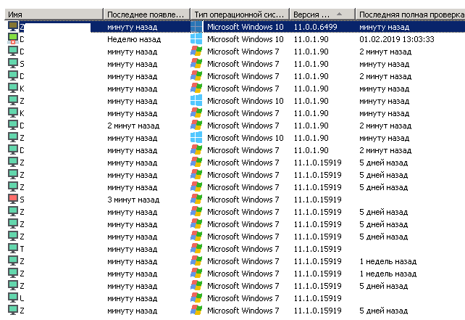
Task: Click the computer icon next to name T
Action: pos(13,248)
